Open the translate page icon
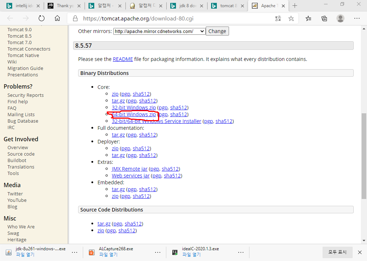 pos(278,19)
